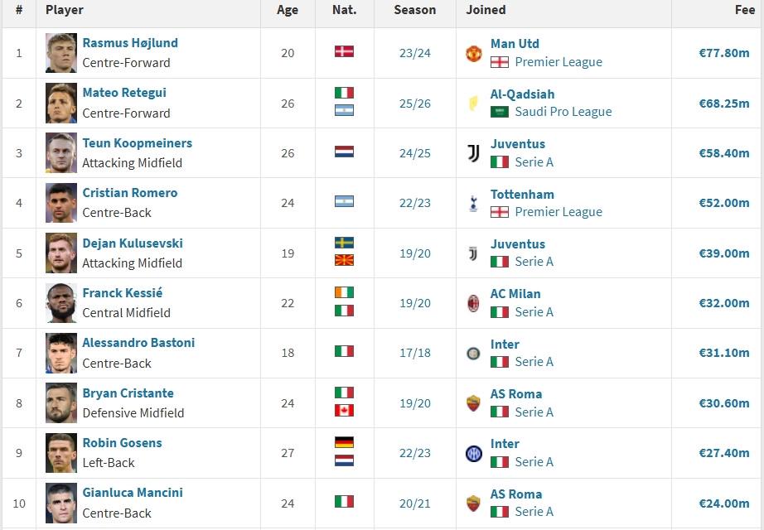Screen dimensions: 764x530
Task: Click the €77.80m transfer fee link
Action: click(x=724, y=53)
